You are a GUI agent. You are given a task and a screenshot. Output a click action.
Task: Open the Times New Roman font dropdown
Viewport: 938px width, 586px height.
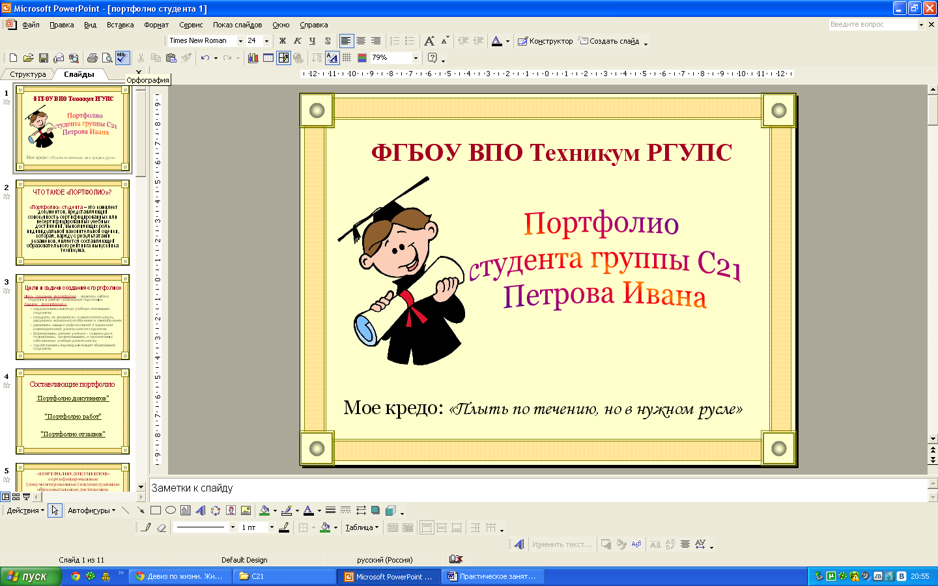[x=240, y=41]
